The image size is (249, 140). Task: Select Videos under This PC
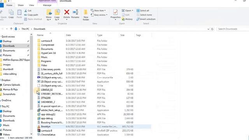tap(6, 135)
